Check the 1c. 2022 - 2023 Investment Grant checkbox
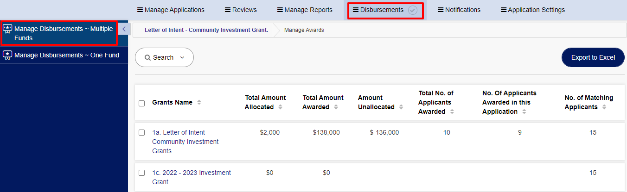627x192 pixels. coord(142,173)
